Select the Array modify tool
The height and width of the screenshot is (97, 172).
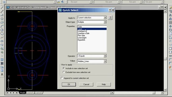pyautogui.click(x=170, y=23)
